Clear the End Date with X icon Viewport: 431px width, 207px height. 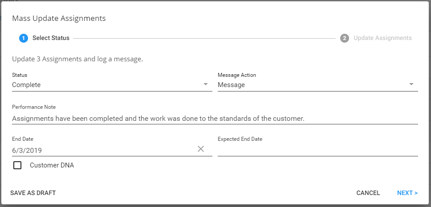[x=201, y=149]
